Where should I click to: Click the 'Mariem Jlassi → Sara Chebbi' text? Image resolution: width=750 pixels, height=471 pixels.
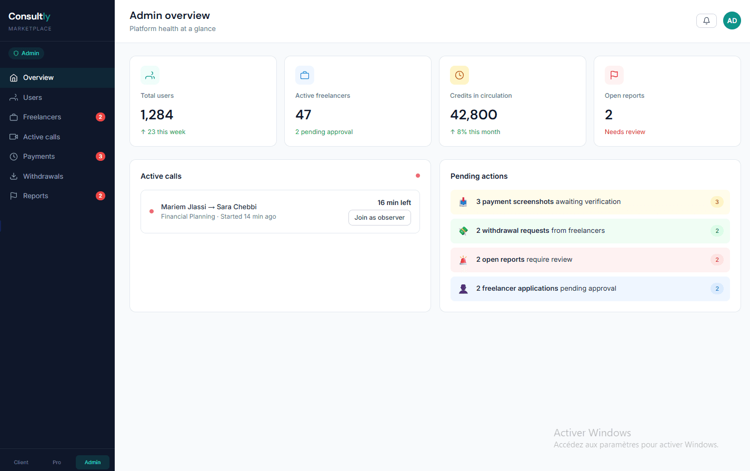pos(209,207)
